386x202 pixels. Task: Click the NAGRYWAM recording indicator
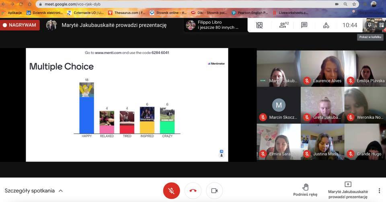[x=20, y=25]
